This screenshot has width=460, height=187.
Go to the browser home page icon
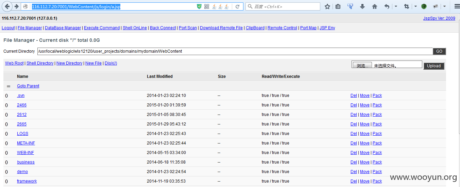(x=375, y=6)
